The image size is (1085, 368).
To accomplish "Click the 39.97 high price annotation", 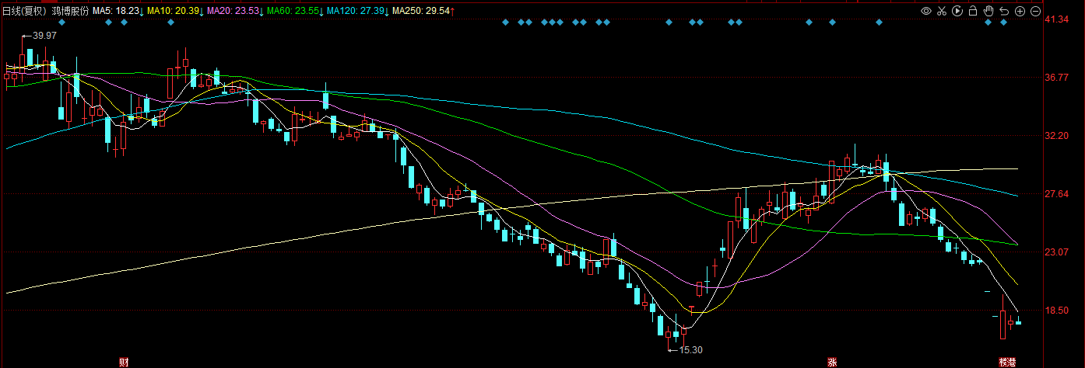I will [44, 36].
